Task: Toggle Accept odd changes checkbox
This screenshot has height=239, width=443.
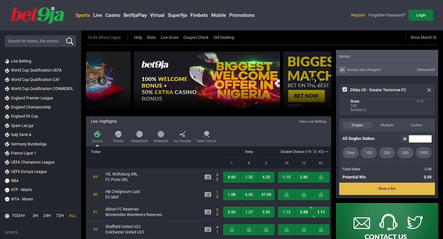Action: click(342, 70)
